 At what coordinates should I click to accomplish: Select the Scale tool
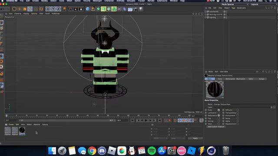click(x=25, y=9)
